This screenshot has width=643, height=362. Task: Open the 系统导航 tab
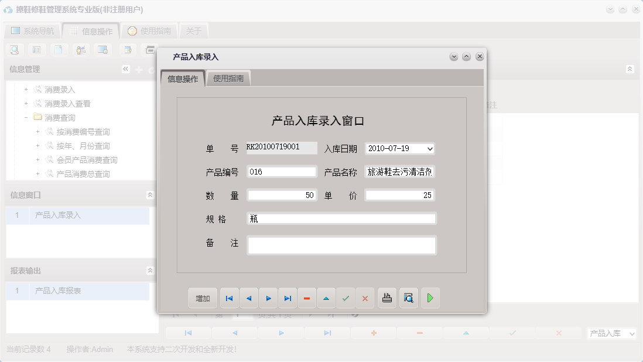(33, 30)
